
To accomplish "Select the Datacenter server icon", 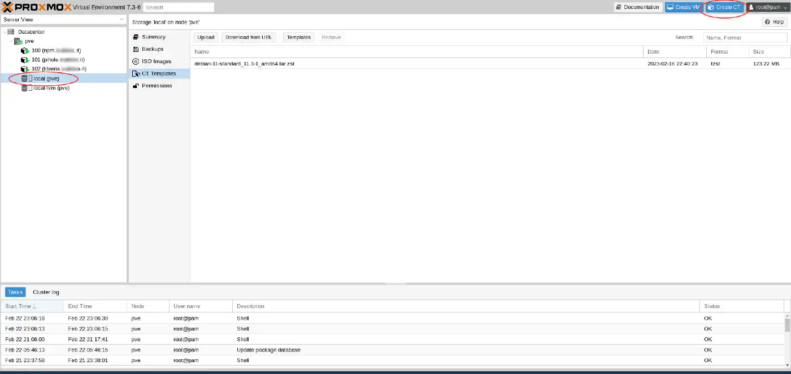I will pyautogui.click(x=11, y=32).
